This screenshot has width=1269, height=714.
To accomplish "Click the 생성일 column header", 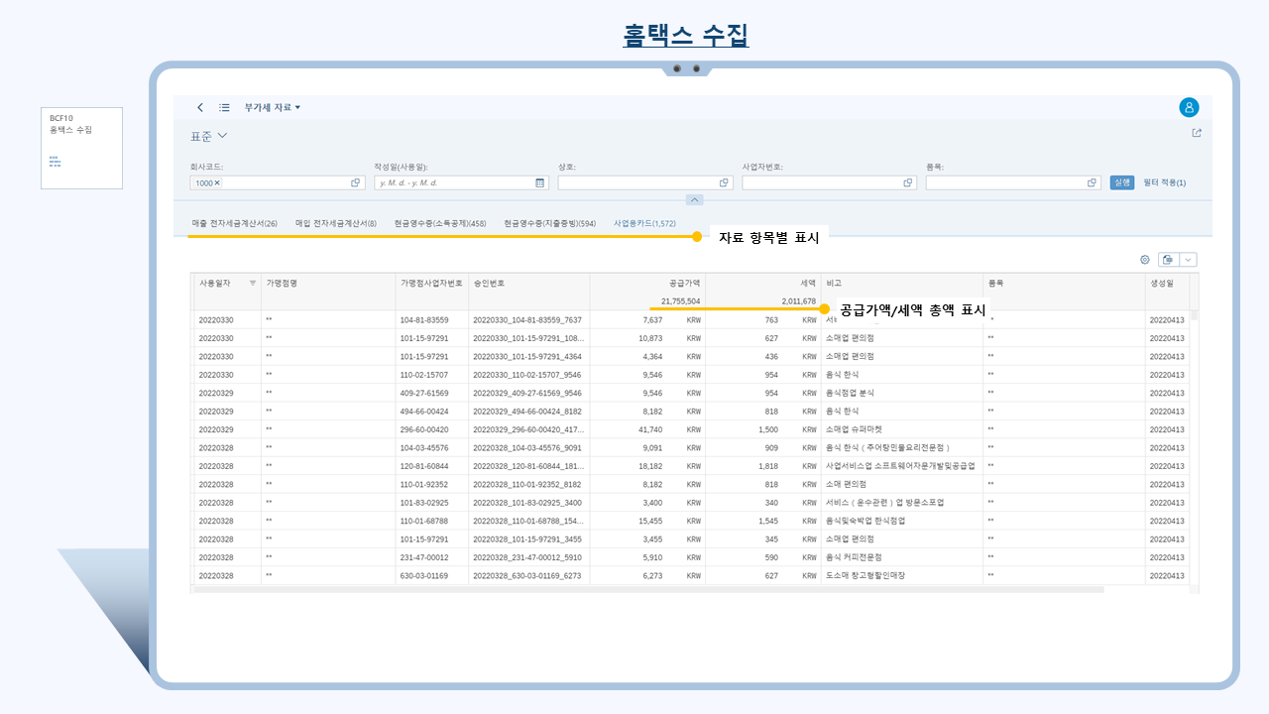I will [x=1168, y=283].
